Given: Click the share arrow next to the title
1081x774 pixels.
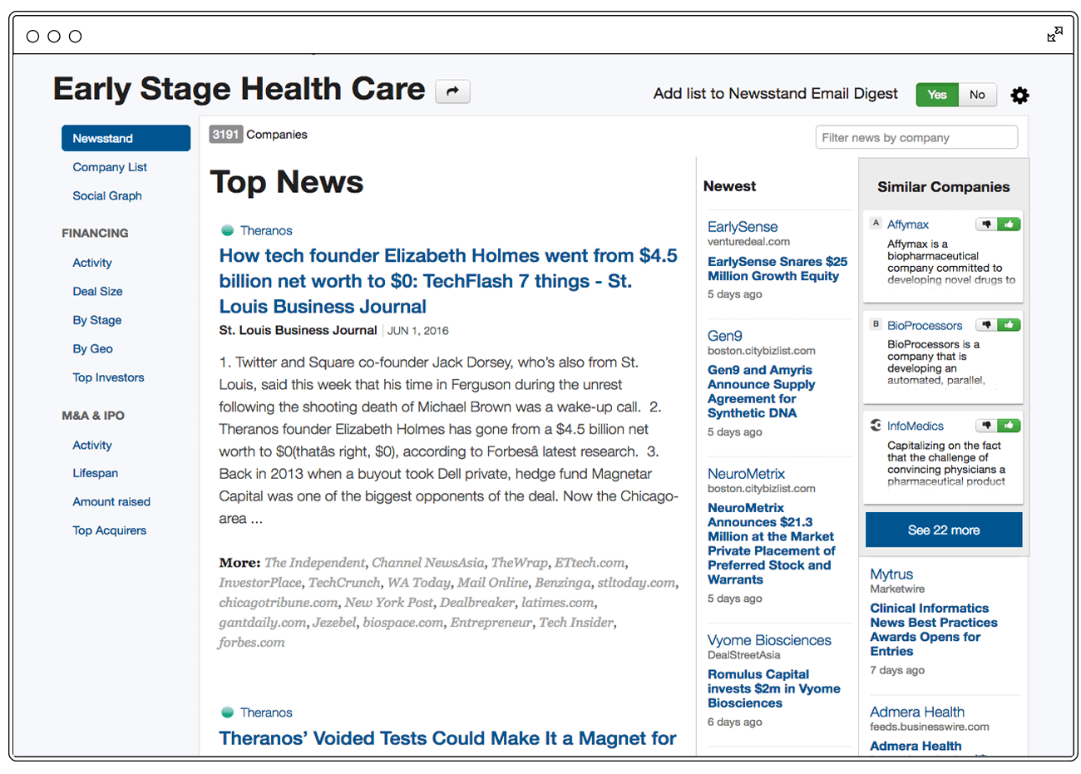Looking at the screenshot, I should pyautogui.click(x=452, y=91).
